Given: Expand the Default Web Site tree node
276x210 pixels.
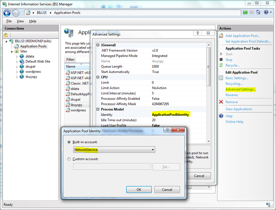Looking at the screenshot, I should [17, 62].
